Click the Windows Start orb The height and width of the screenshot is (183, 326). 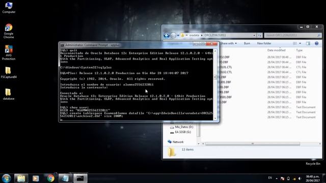click(x=6, y=178)
